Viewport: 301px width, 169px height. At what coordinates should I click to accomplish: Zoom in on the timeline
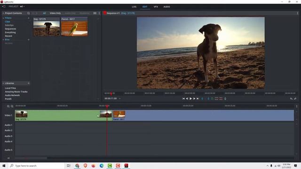tap(8, 107)
